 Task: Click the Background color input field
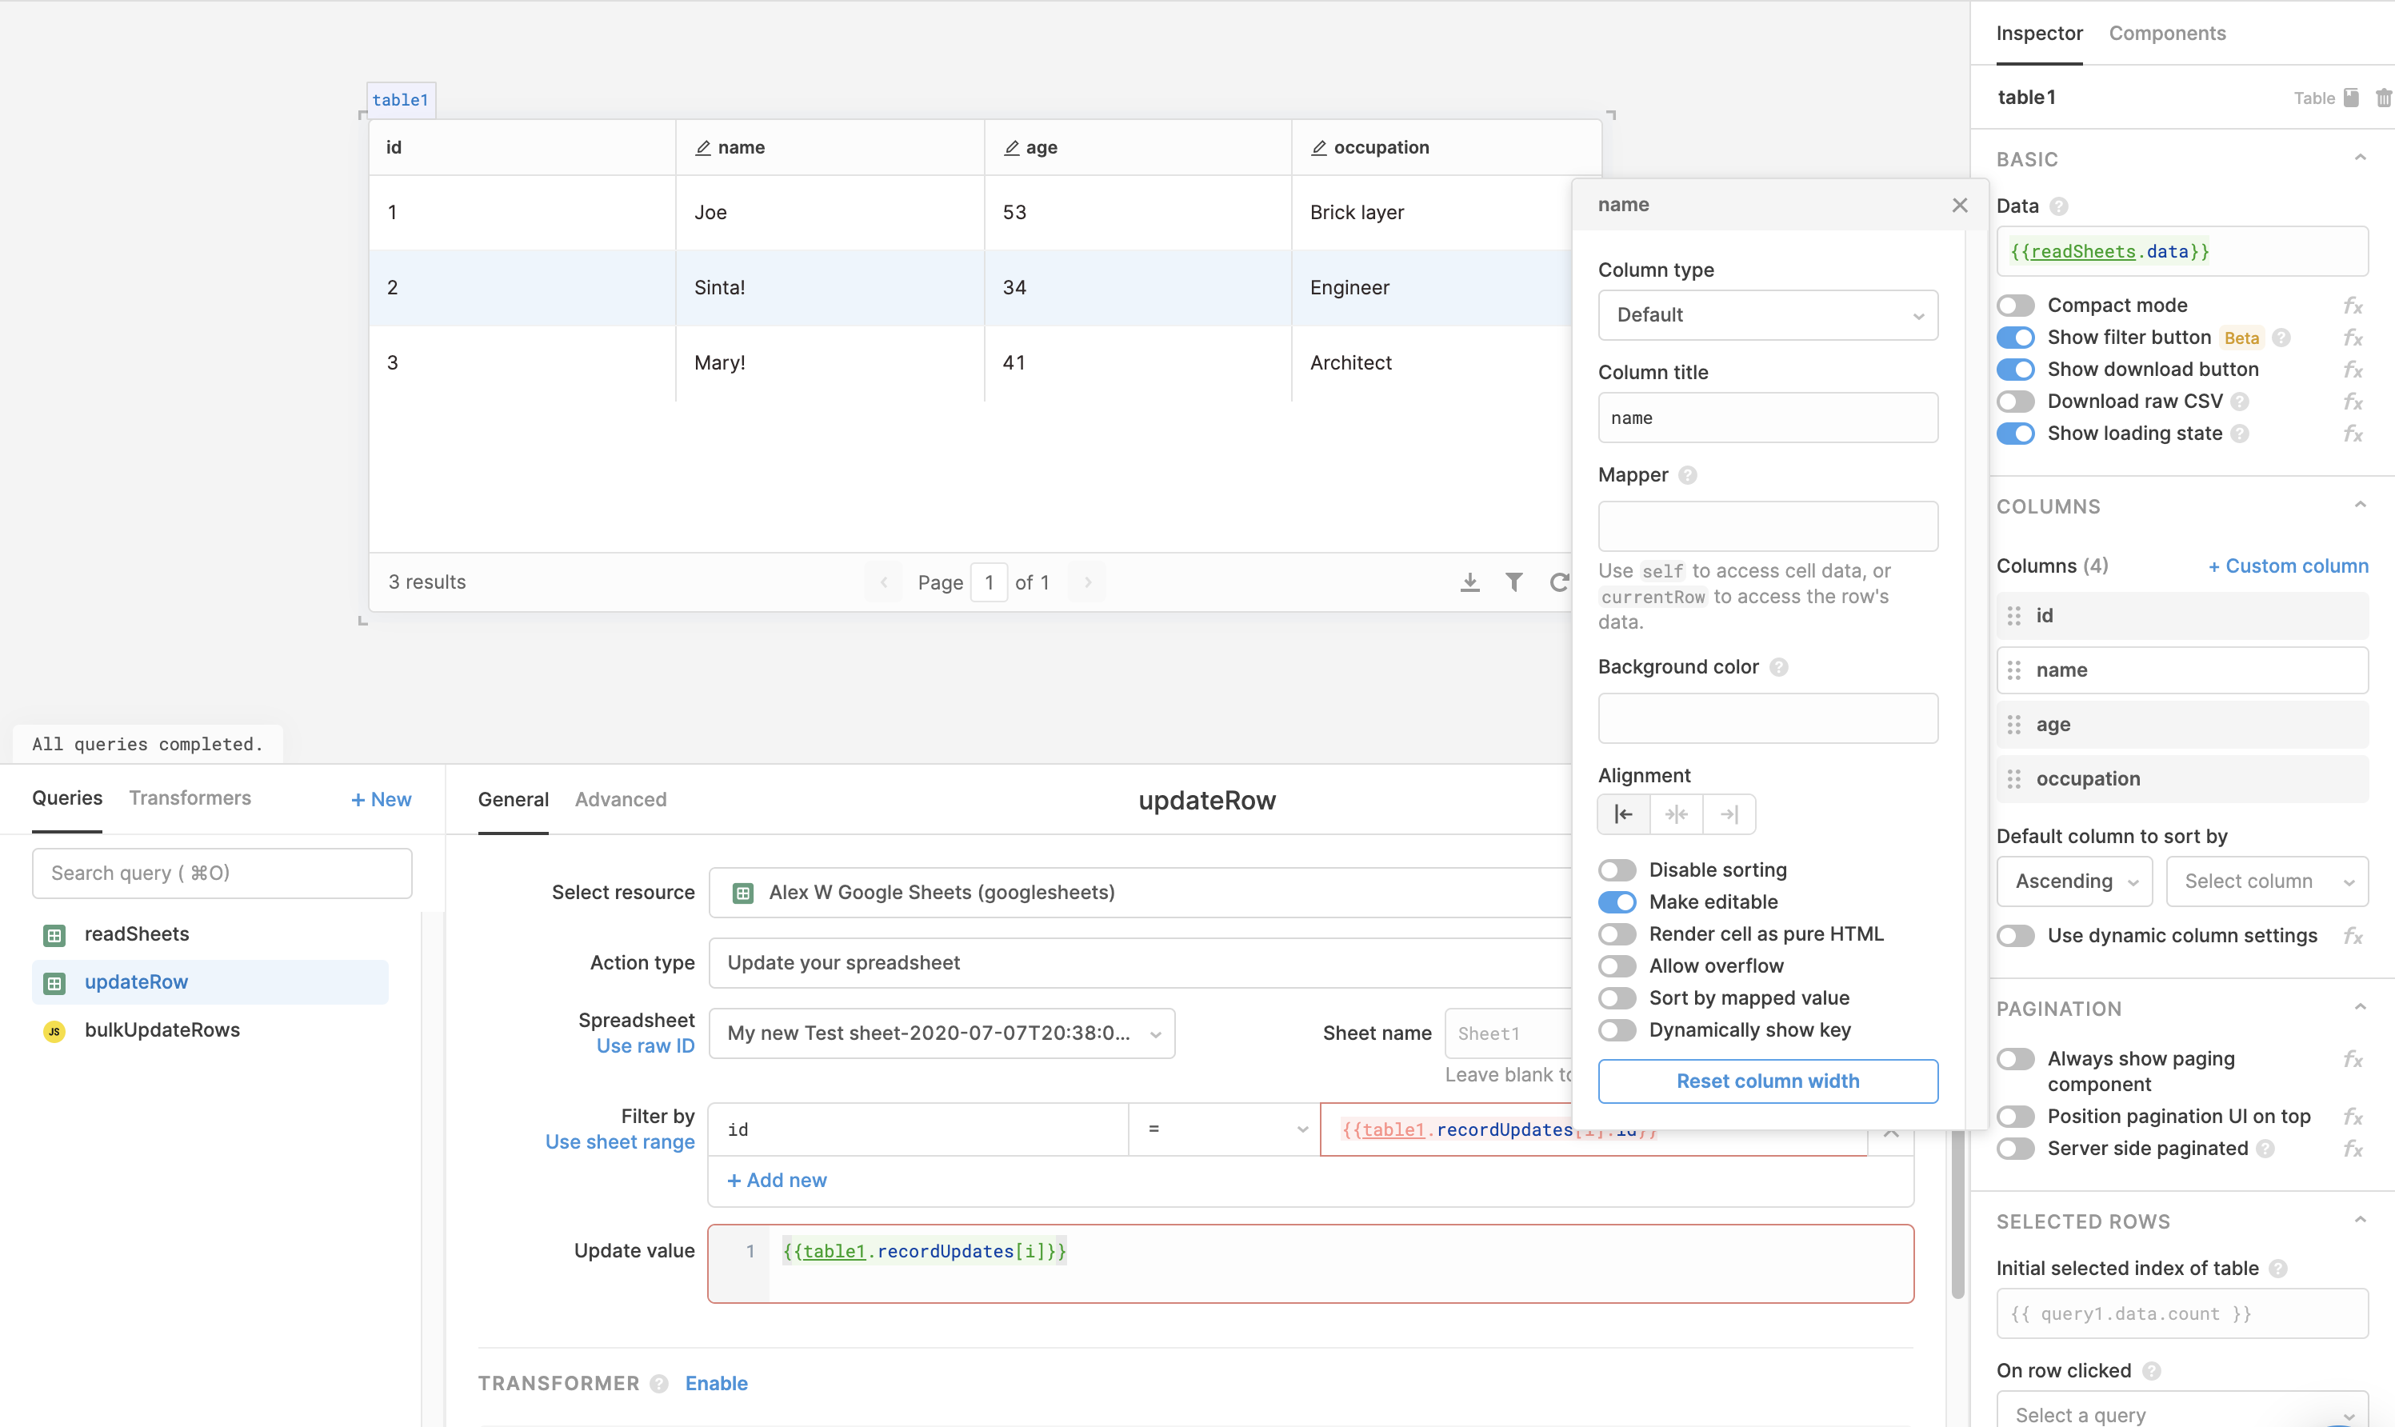click(x=1767, y=718)
